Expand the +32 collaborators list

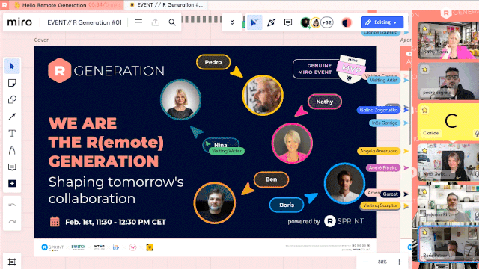(327, 22)
